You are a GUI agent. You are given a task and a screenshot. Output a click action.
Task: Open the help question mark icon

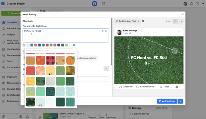pyautogui.click(x=197, y=4)
